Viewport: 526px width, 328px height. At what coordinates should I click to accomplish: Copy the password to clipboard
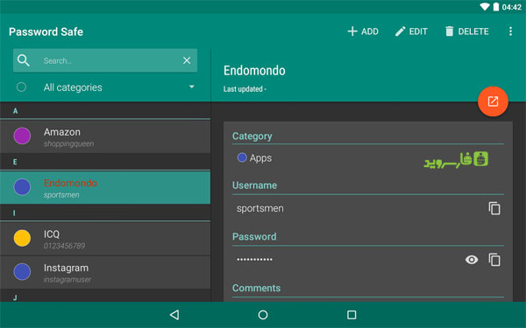click(x=494, y=260)
